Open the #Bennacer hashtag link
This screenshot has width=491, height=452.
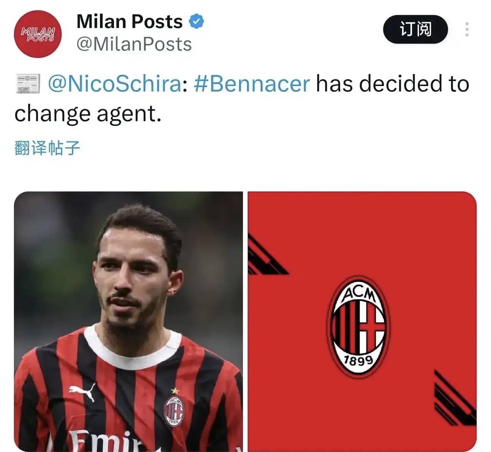251,83
